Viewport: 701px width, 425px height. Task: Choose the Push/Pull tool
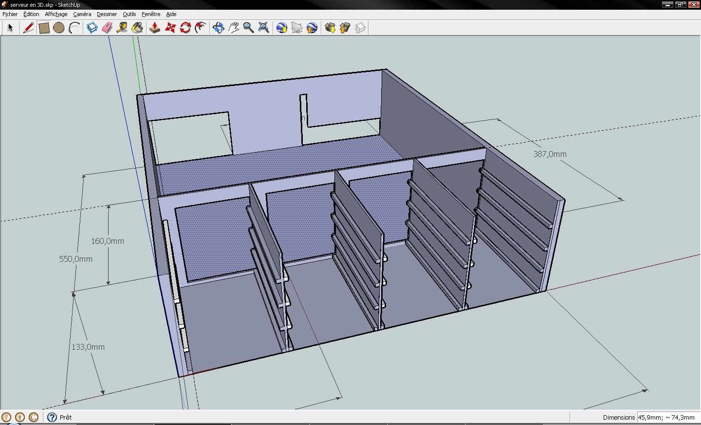click(x=155, y=28)
